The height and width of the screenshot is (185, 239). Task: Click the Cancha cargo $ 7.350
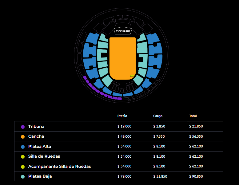(159, 136)
